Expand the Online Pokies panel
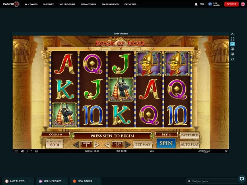Screen dimensions: 247x185 tap(52, 181)
